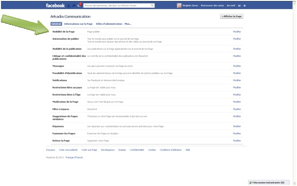
Task: Open the messages icon in top bar
Action: (74, 6)
